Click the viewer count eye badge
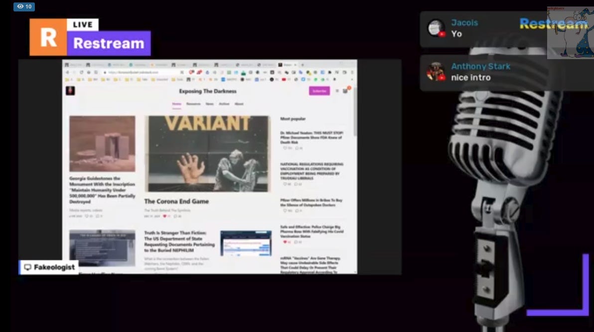 24,6
